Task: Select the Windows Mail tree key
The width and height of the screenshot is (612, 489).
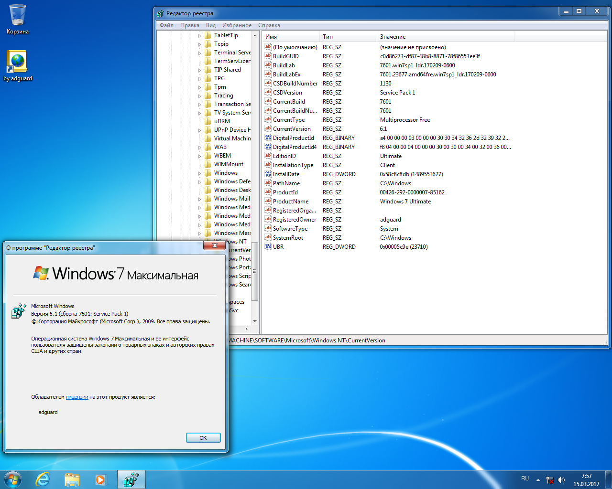Action: pos(232,199)
